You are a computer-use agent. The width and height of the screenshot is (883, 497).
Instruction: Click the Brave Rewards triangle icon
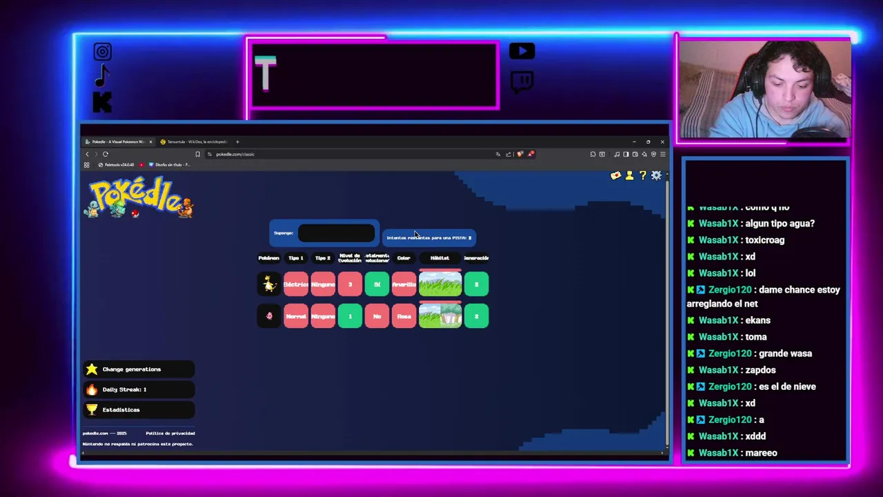pyautogui.click(x=531, y=154)
